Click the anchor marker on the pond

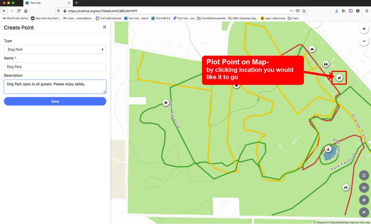(x=328, y=149)
